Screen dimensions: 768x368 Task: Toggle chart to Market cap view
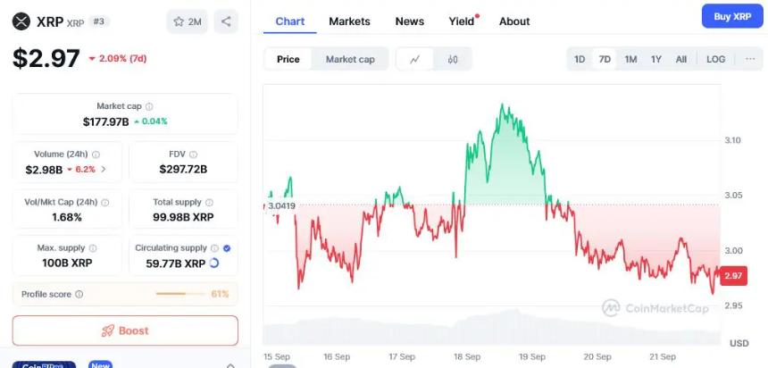(350, 59)
